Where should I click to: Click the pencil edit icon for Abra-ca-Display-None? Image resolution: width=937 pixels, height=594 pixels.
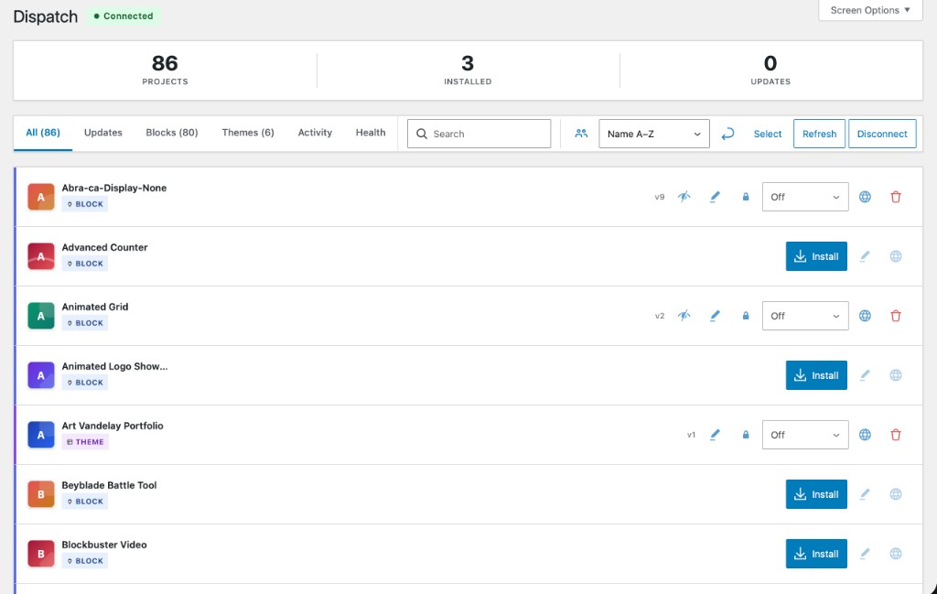(x=715, y=197)
